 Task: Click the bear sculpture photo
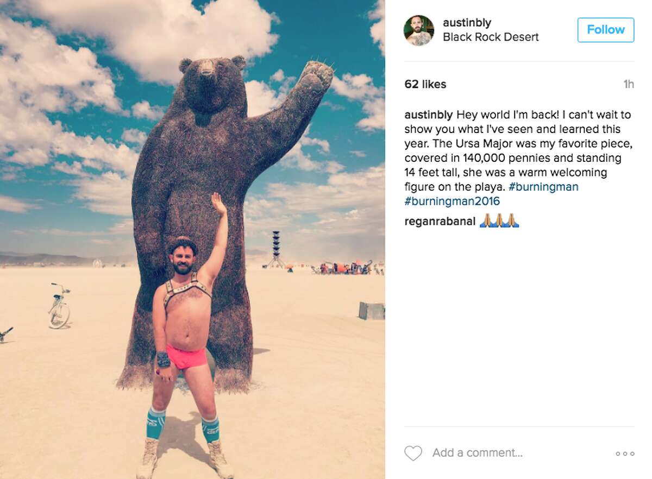coord(192,239)
